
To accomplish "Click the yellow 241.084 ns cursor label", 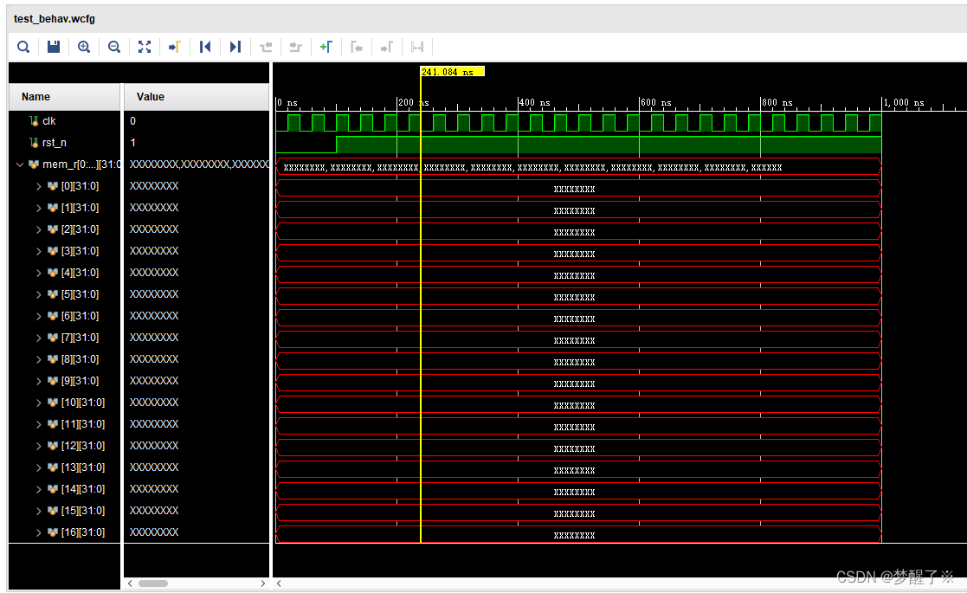I will [451, 70].
